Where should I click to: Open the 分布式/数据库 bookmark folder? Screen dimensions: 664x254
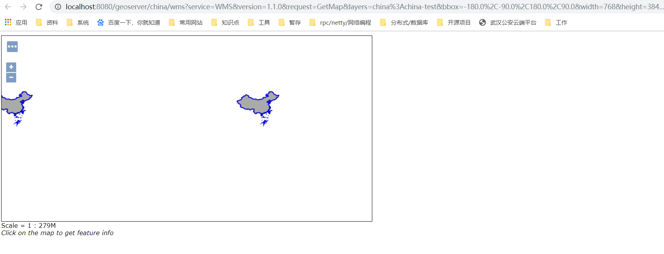[404, 22]
